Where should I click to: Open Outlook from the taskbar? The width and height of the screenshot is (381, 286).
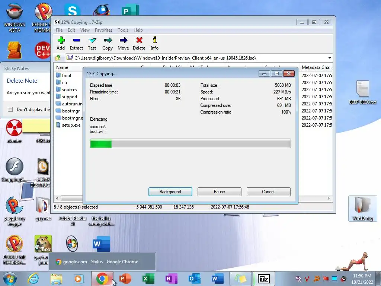click(194, 279)
